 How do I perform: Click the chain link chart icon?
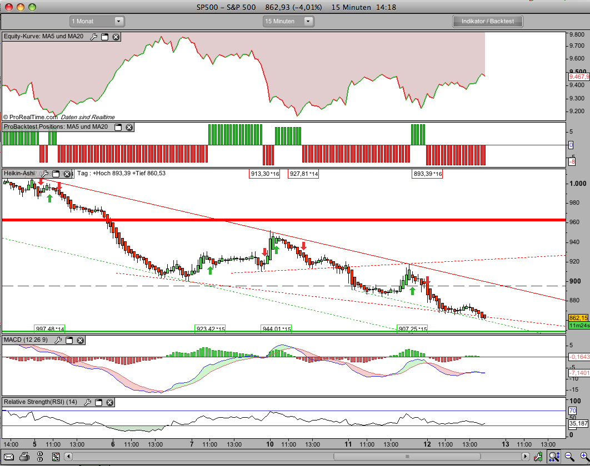(x=40, y=457)
